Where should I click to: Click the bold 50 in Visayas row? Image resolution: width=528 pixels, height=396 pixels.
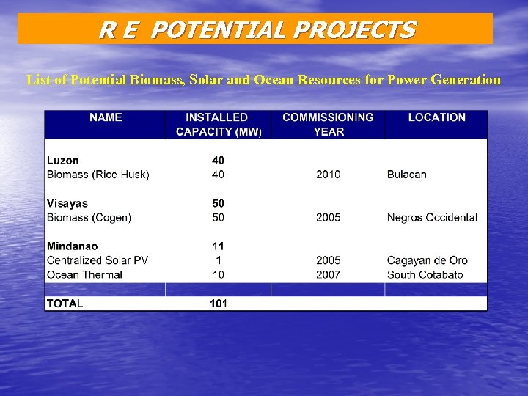pos(219,203)
